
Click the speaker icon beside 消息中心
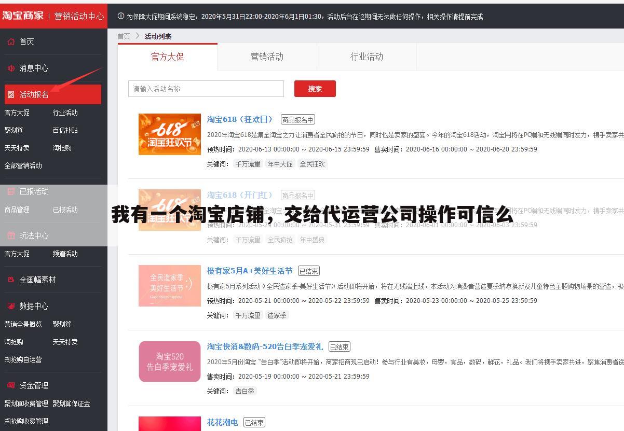click(x=11, y=68)
